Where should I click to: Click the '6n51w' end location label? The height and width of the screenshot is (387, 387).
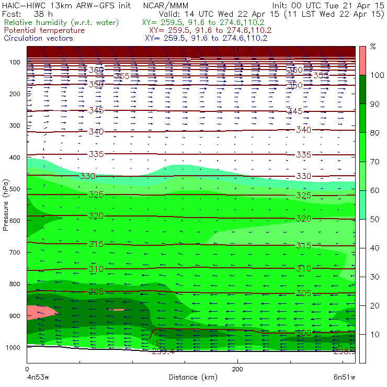pyautogui.click(x=344, y=378)
